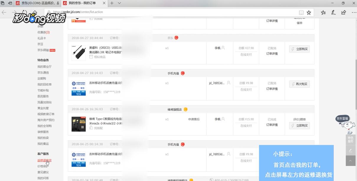Open 我的拍卖 sidebar link
Viewport: 357px width, 181px height.
pyautogui.click(x=43, y=138)
